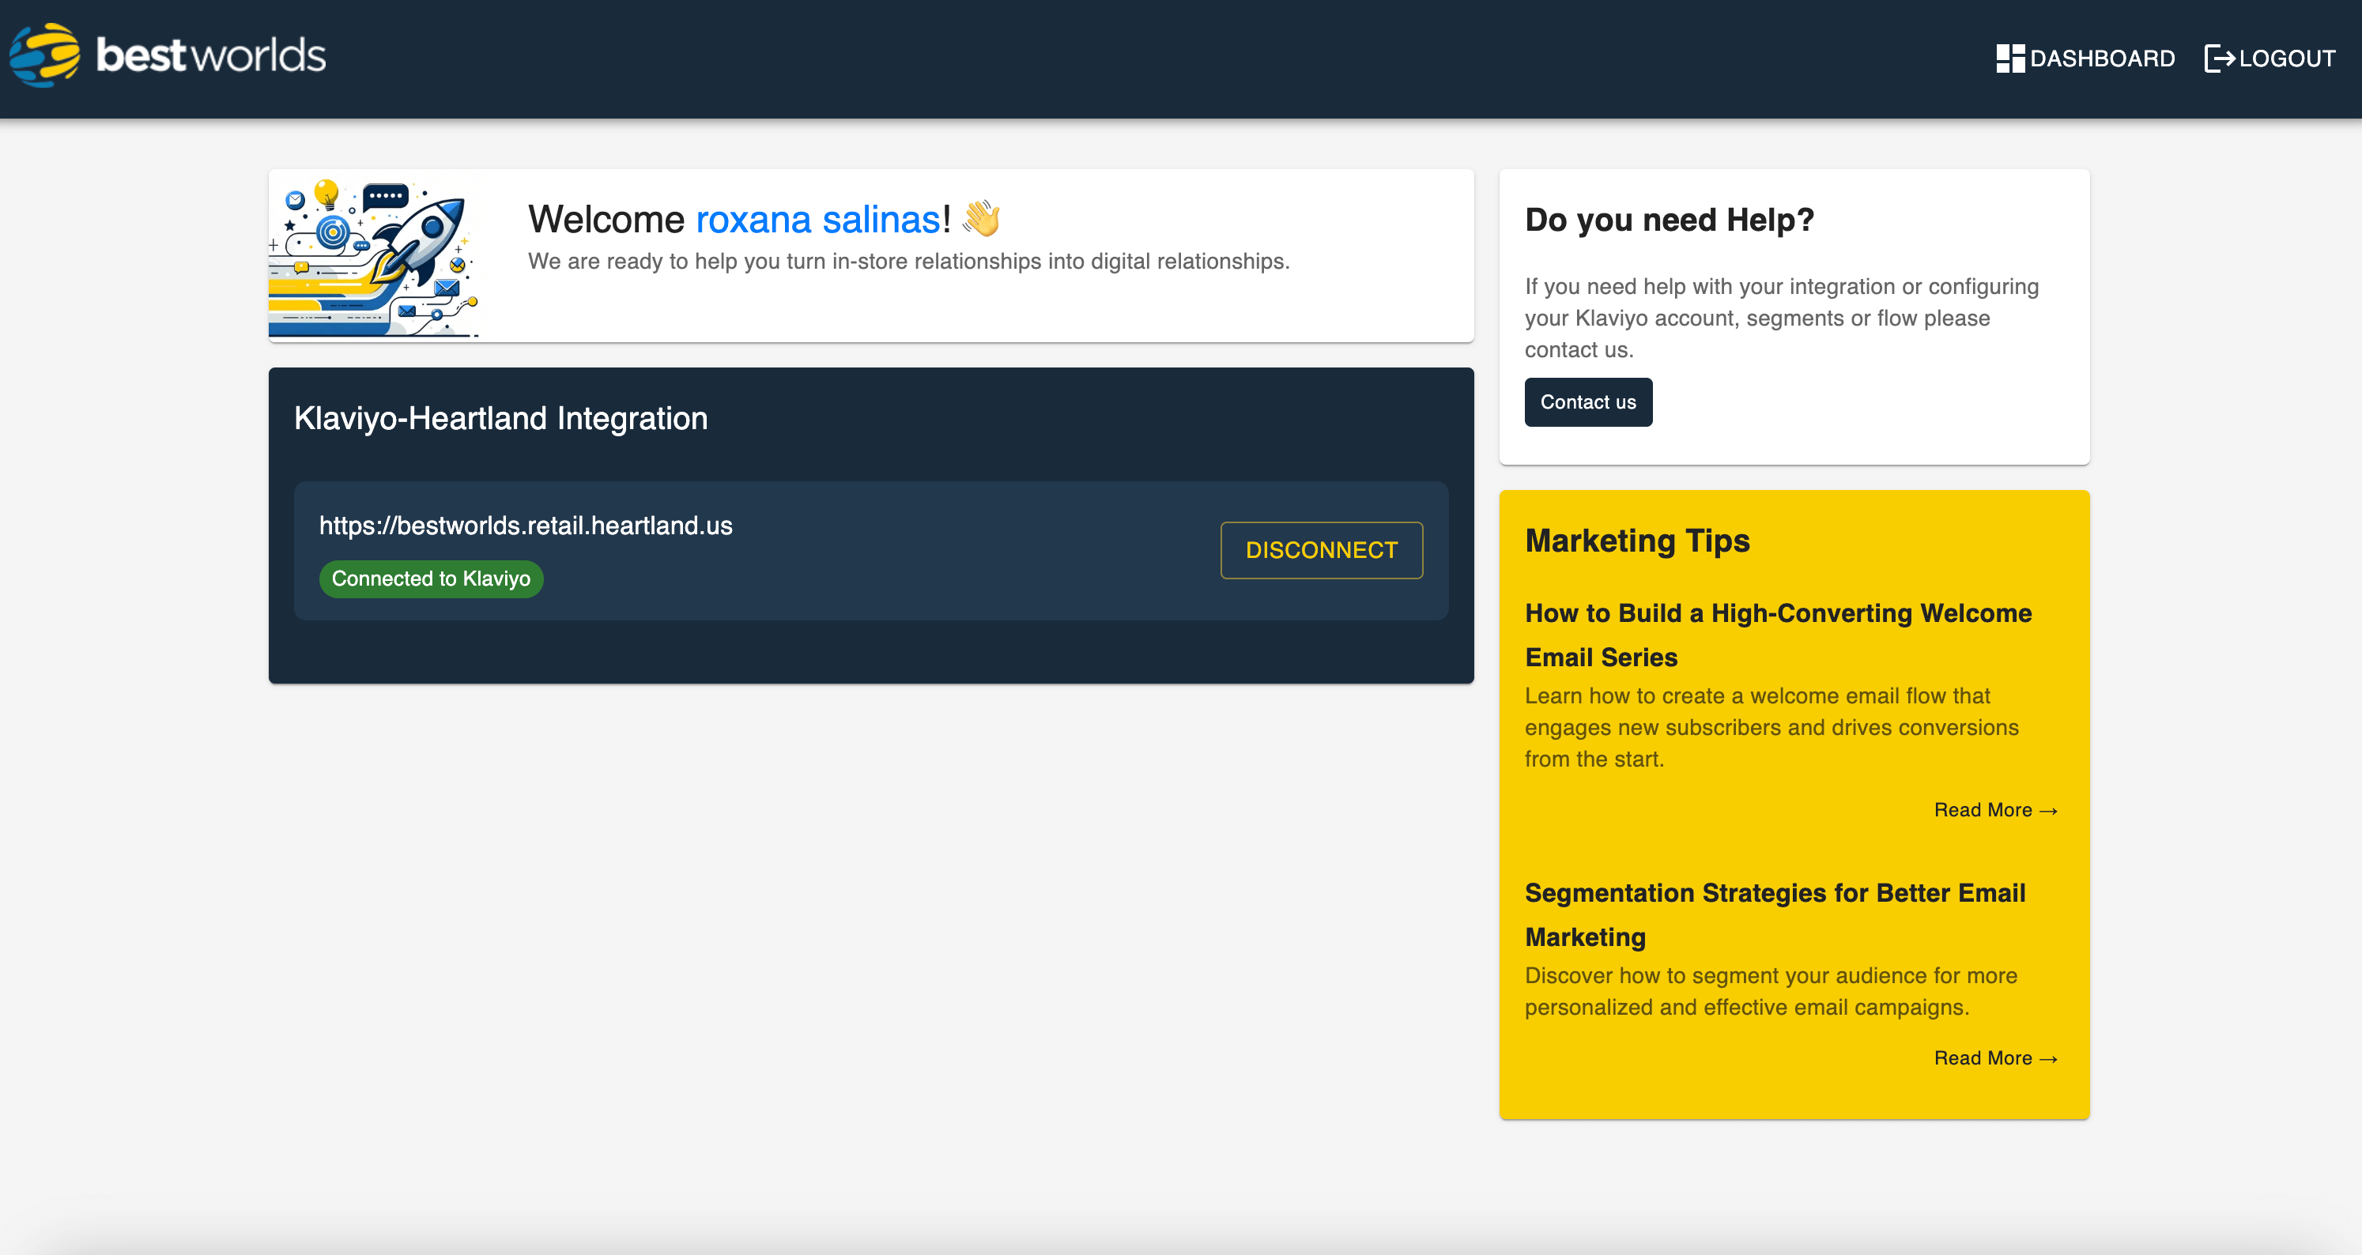Click the Contact us button
The width and height of the screenshot is (2362, 1255).
[1588, 401]
